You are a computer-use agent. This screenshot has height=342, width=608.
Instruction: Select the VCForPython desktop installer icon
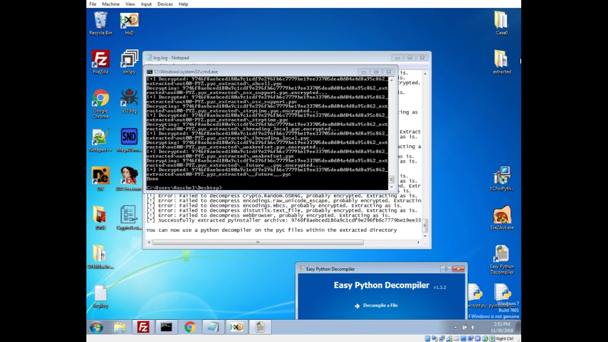(502, 180)
